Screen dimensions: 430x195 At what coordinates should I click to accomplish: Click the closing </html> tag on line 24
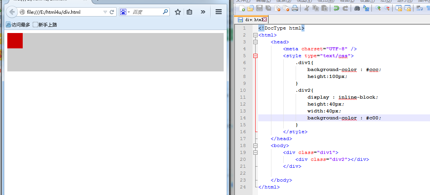(x=269, y=187)
